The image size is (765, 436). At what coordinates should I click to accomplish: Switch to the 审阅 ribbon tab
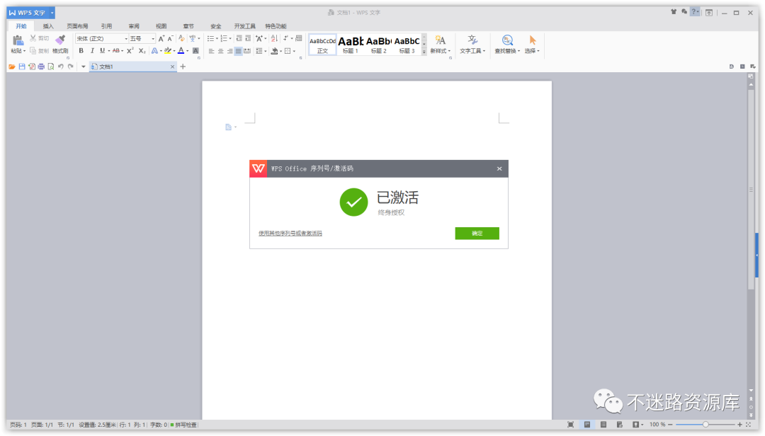point(134,26)
